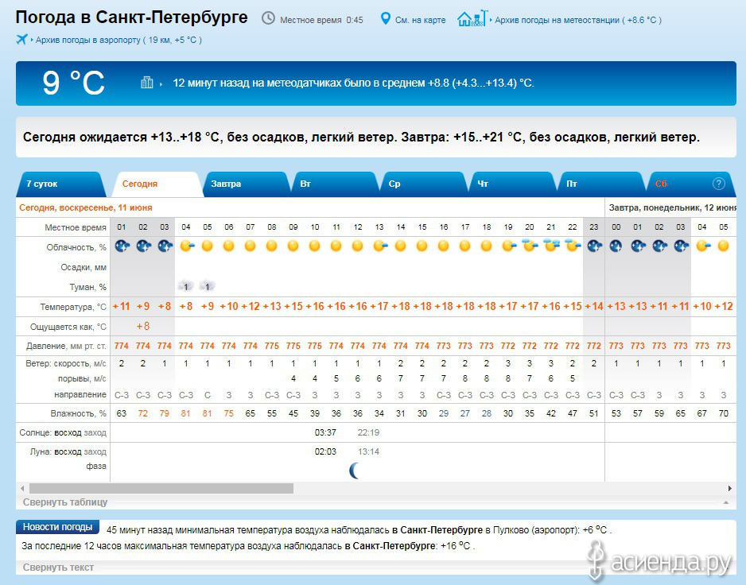Click the crescent moon phase icon
The image size is (746, 585).
(355, 471)
